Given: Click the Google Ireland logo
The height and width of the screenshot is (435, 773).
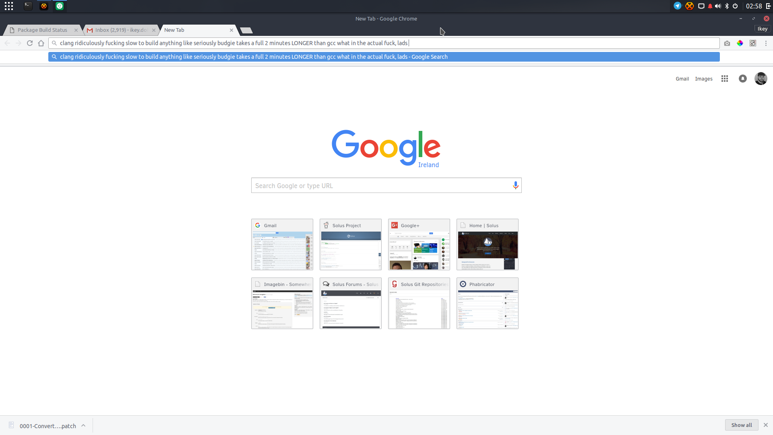Looking at the screenshot, I should (386, 148).
